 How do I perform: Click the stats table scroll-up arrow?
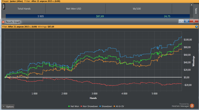[x=192, y=5]
